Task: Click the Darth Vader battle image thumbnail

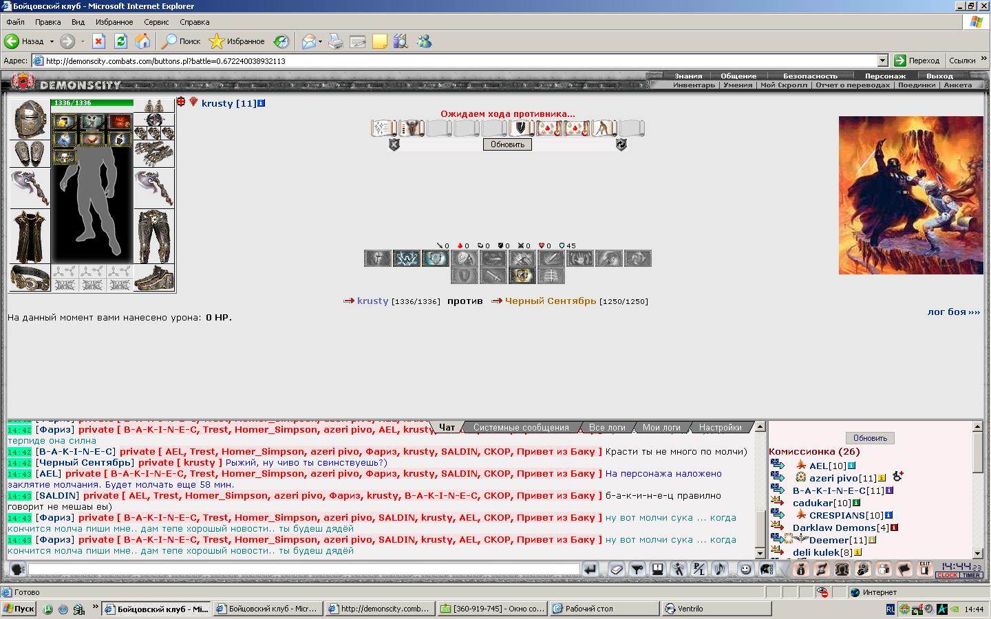Action: (910, 195)
